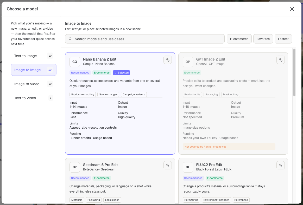Click the Localization tag

(112, 200)
